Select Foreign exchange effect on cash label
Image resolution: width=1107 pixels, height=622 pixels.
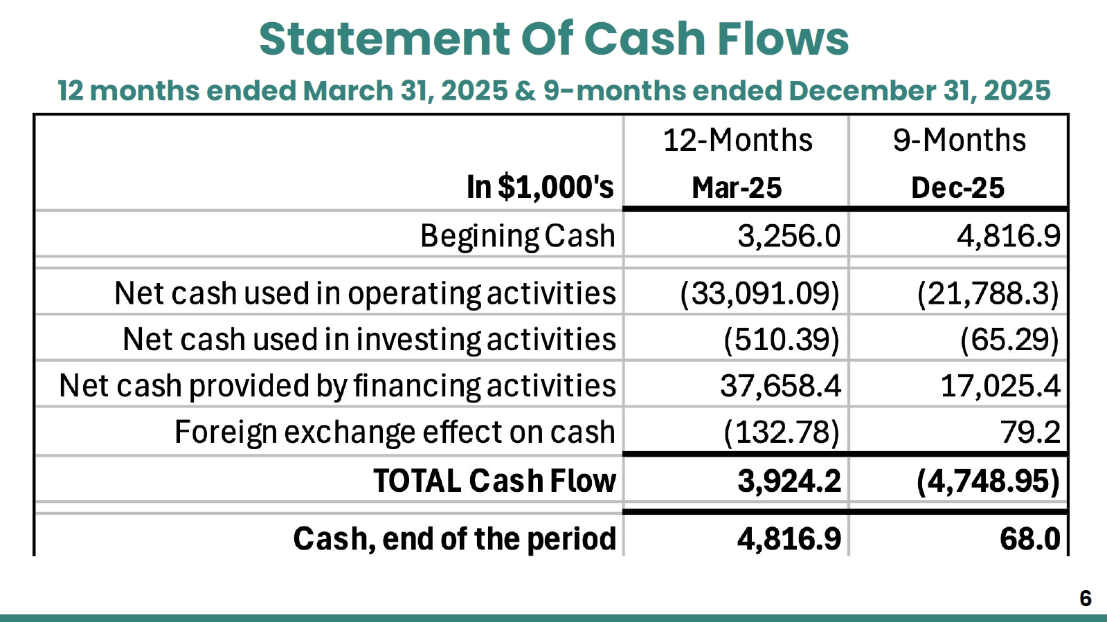(395, 432)
